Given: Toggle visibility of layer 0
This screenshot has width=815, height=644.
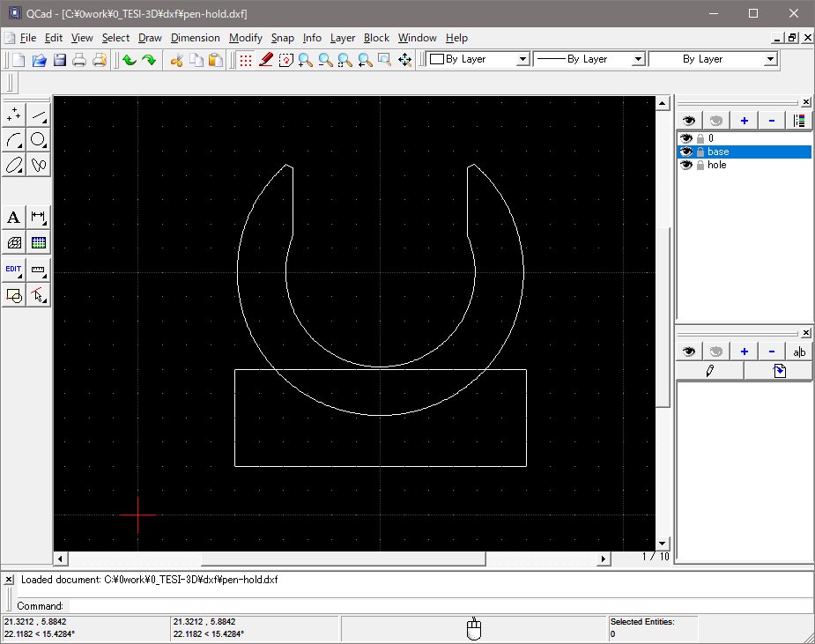Looking at the screenshot, I should 687,138.
